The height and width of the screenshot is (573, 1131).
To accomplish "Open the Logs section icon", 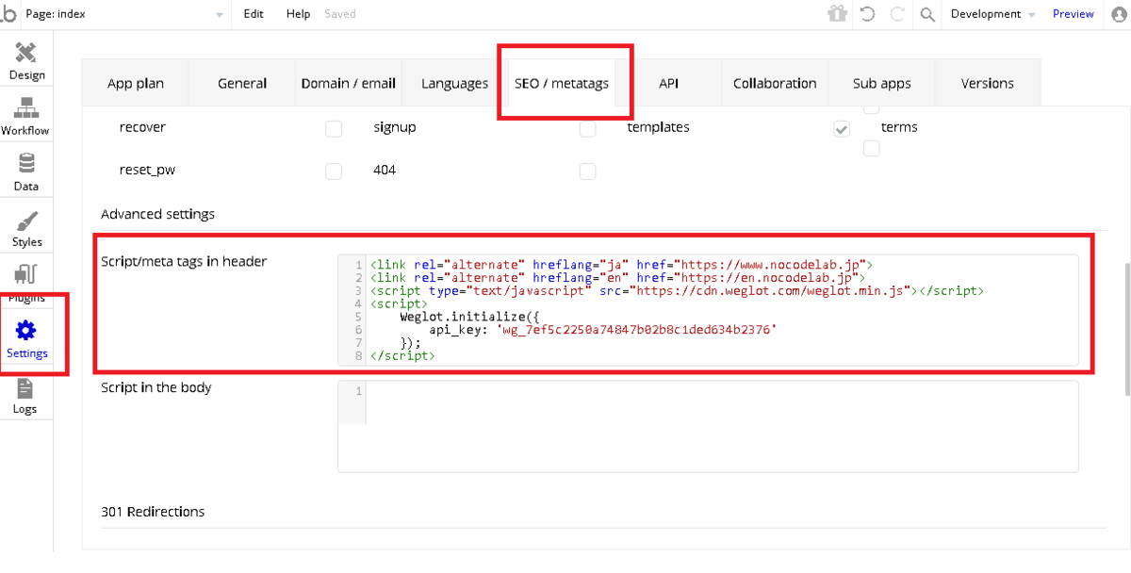I will coord(25,387).
